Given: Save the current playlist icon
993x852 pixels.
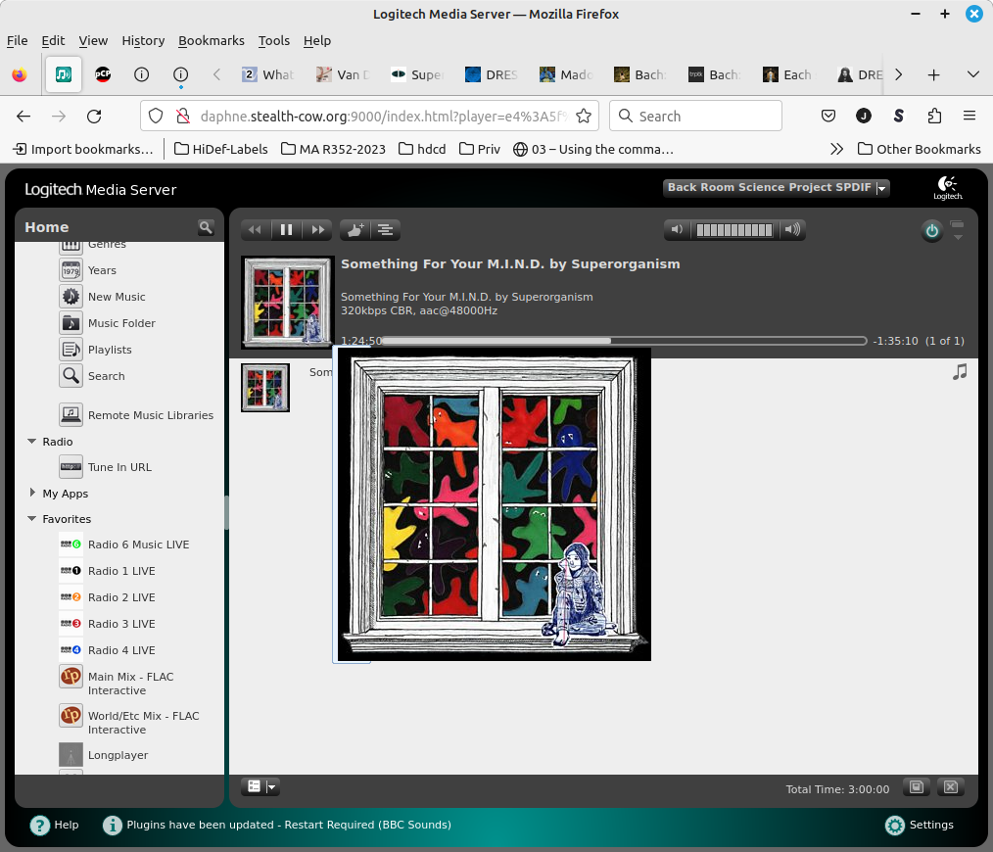Looking at the screenshot, I should tap(917, 786).
